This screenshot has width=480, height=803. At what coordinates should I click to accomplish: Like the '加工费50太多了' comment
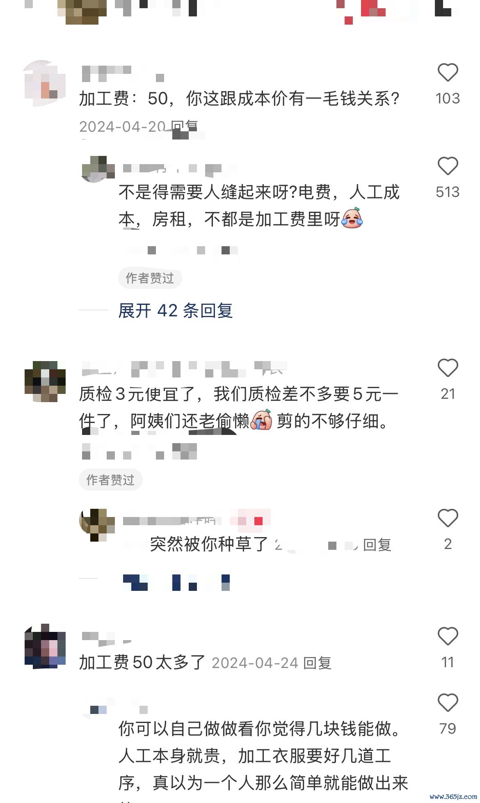pyautogui.click(x=448, y=636)
